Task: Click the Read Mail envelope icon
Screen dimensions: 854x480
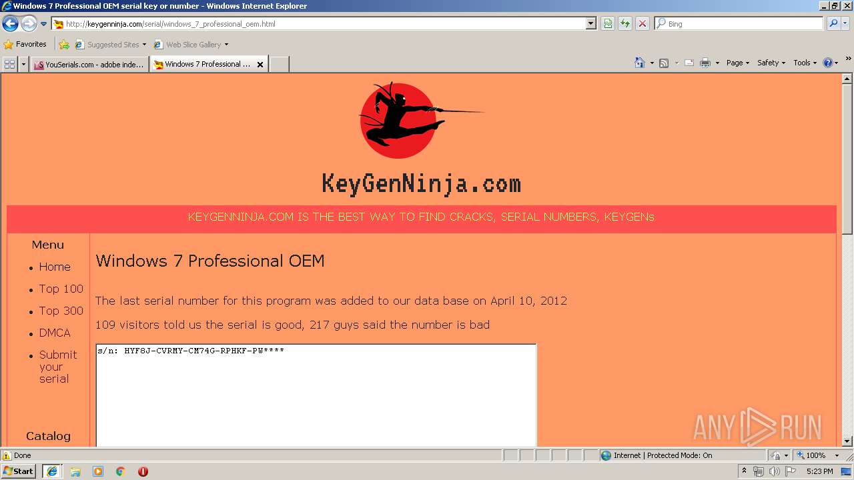Action: [x=689, y=63]
